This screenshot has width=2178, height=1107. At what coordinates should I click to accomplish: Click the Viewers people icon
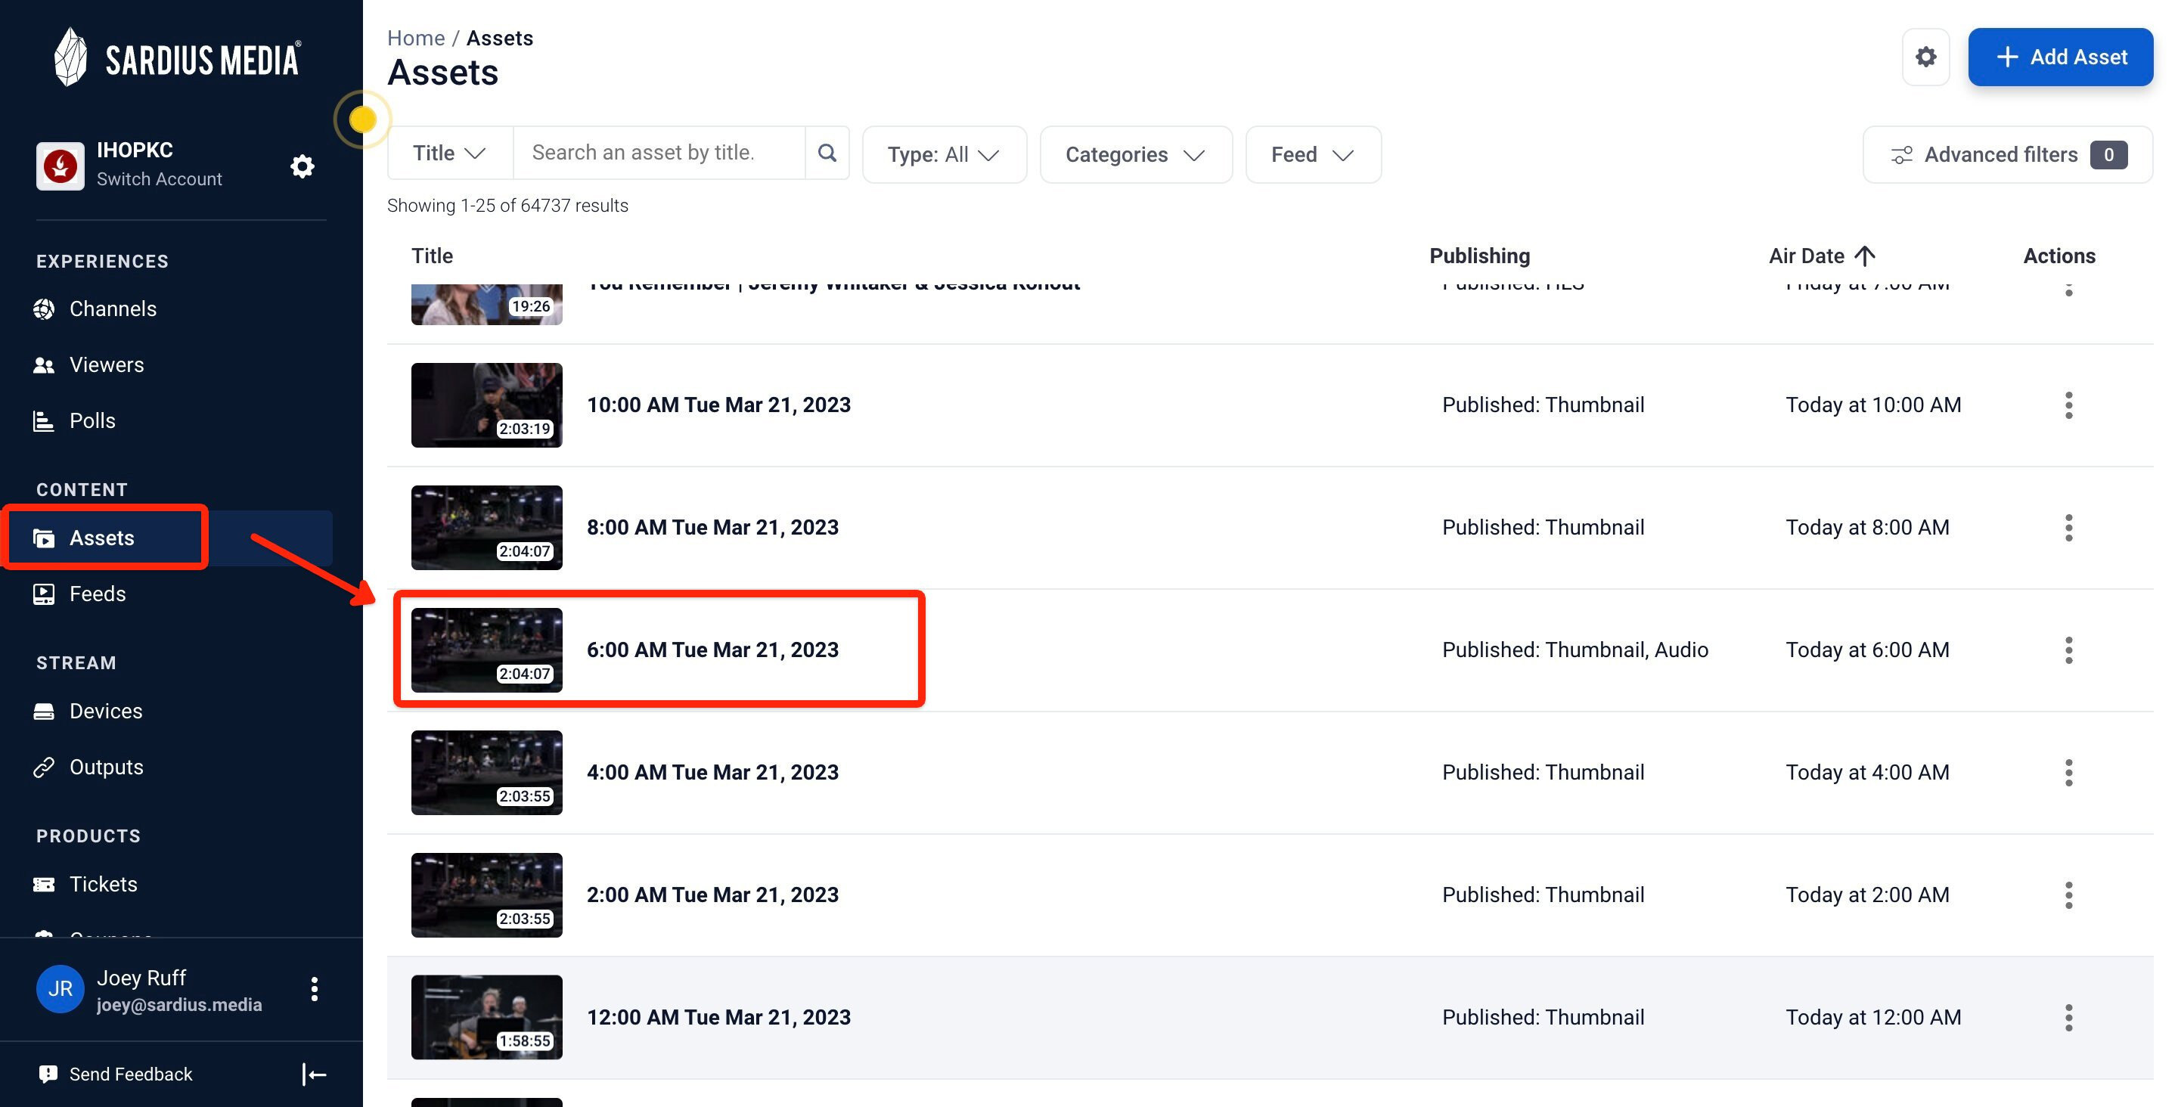tap(45, 364)
